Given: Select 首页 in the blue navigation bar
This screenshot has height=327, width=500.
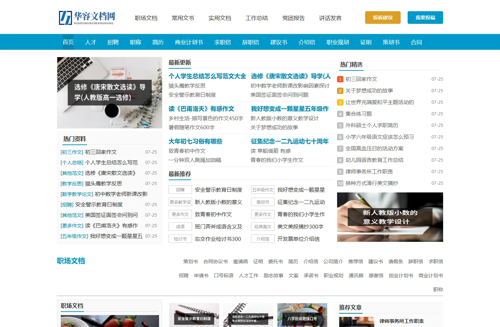Looking at the screenshot, I should click(x=68, y=42).
